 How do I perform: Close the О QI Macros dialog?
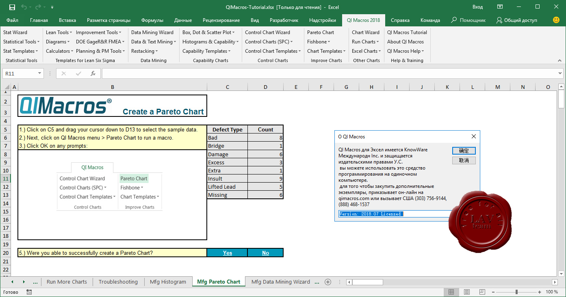[473, 137]
